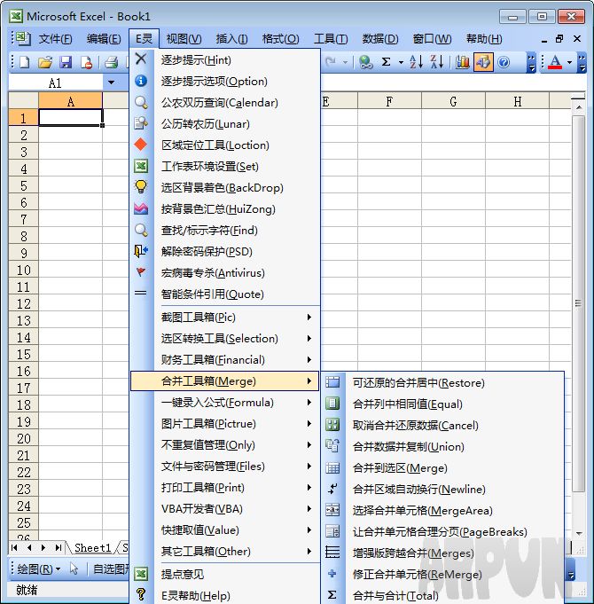Click icon beside 公历转农历(Lunar)
The image size is (594, 604).
(141, 123)
